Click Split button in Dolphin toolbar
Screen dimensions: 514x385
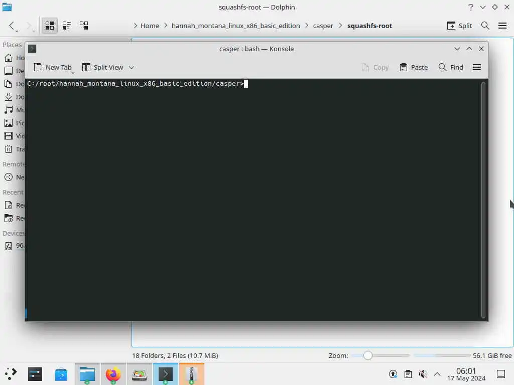(x=459, y=26)
